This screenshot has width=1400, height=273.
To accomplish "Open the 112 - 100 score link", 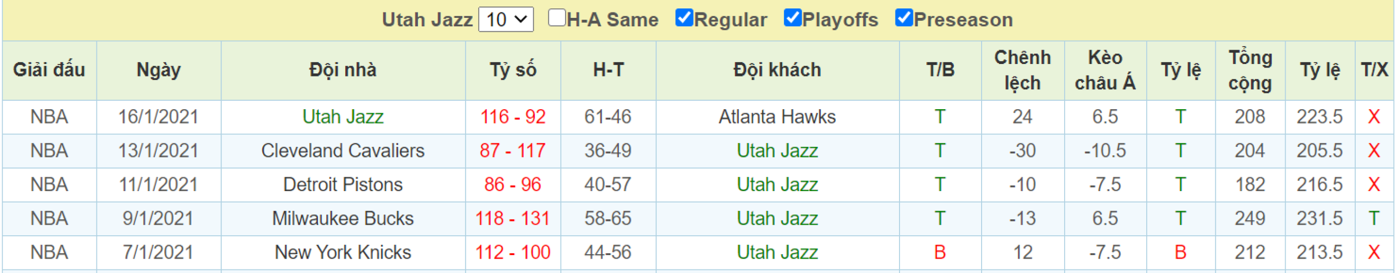I will (512, 252).
